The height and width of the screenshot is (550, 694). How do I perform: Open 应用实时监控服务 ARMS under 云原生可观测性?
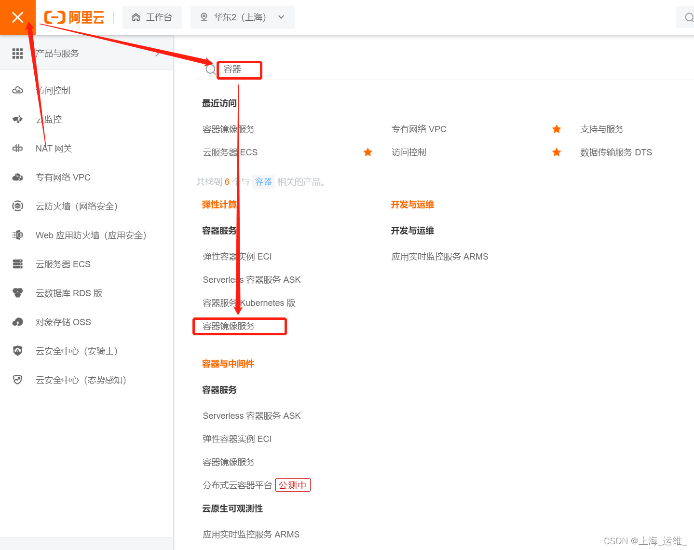tap(251, 534)
